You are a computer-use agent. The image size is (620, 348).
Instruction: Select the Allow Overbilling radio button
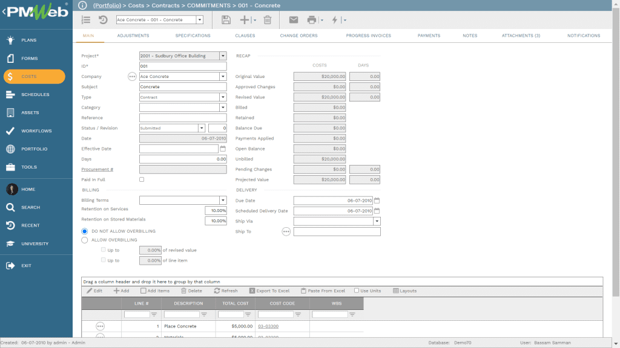(x=85, y=240)
